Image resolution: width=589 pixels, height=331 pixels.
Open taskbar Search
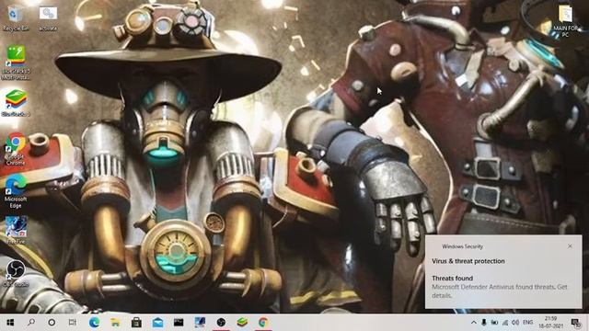[31, 323]
